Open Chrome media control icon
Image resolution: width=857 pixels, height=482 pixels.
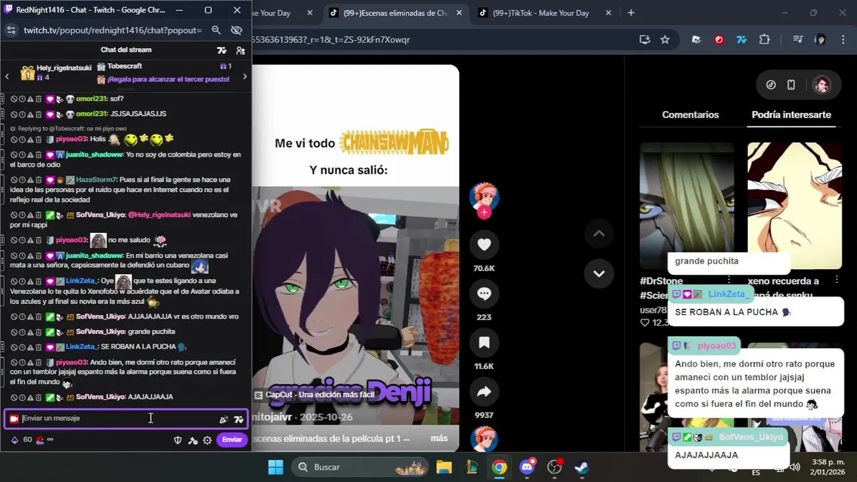click(x=797, y=39)
